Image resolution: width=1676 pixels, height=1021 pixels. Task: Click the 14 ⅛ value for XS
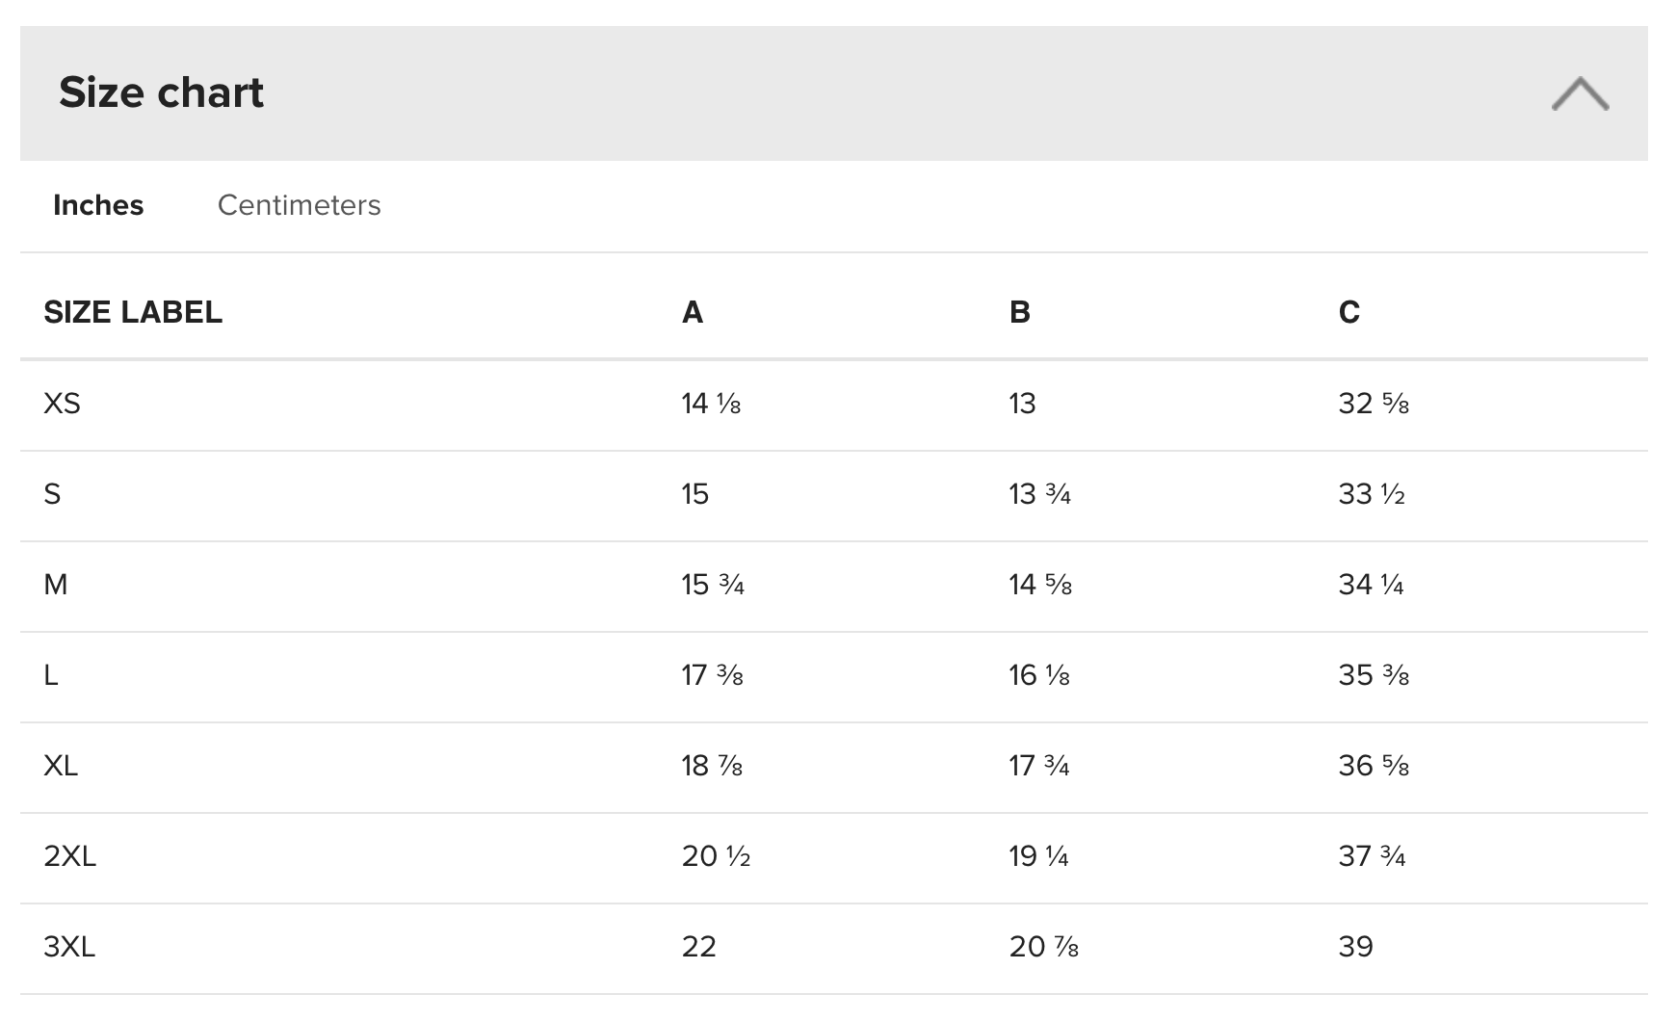tap(711, 404)
